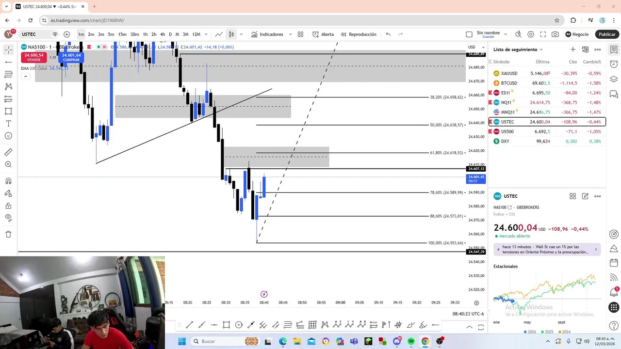Select the crosshair cursor tool
621x349 pixels.
(x=8, y=50)
